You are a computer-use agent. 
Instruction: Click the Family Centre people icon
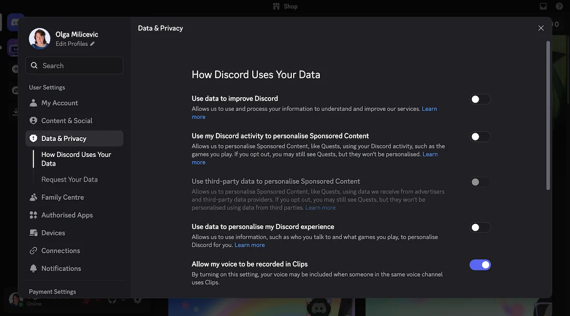[33, 197]
